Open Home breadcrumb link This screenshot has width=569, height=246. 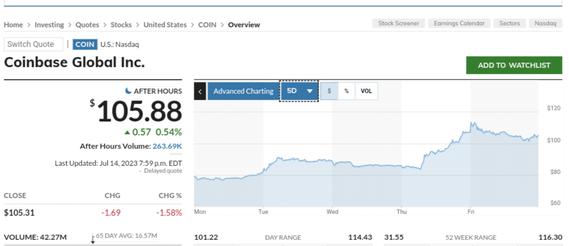(13, 25)
